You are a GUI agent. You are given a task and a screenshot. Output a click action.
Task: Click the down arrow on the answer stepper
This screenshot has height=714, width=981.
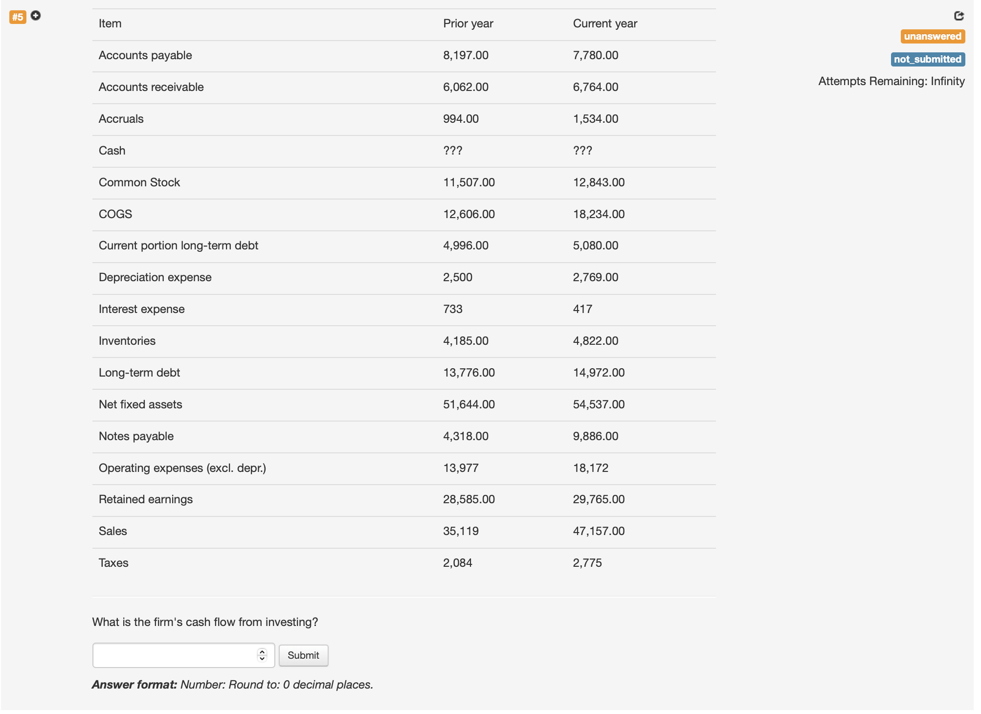pyautogui.click(x=262, y=659)
